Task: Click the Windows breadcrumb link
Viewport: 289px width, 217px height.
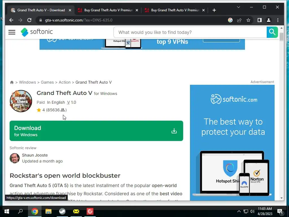Action: [x=27, y=82]
